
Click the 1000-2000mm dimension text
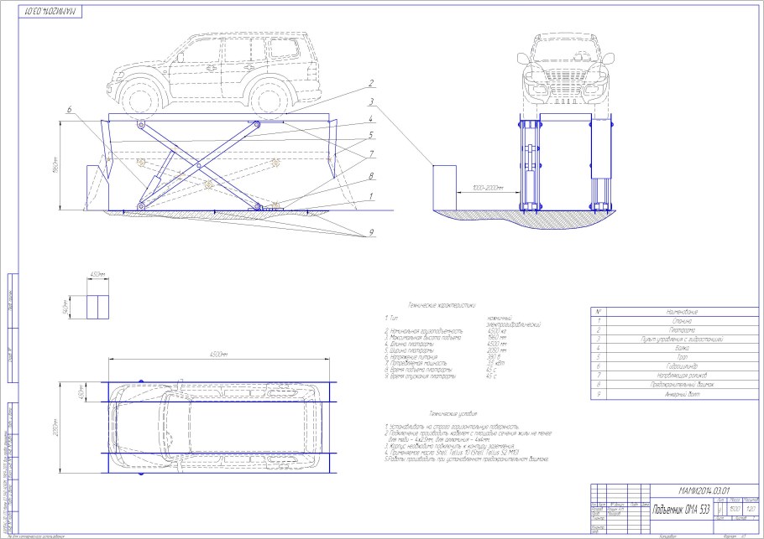(x=489, y=189)
